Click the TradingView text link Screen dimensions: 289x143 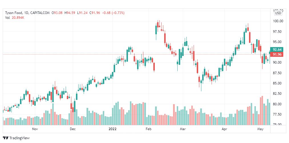tap(19, 138)
